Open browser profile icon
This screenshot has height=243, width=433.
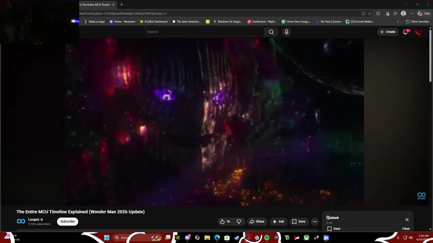[403, 13]
